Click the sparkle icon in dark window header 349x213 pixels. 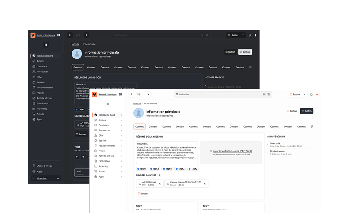255,35
